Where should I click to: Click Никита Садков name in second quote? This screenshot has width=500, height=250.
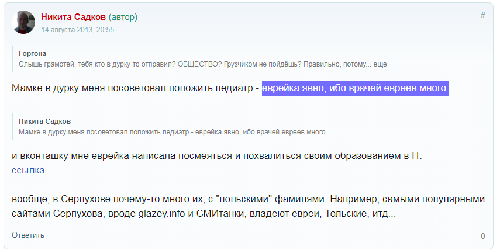pos(45,121)
